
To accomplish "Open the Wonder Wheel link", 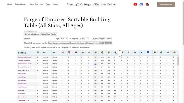I will 22,97.
